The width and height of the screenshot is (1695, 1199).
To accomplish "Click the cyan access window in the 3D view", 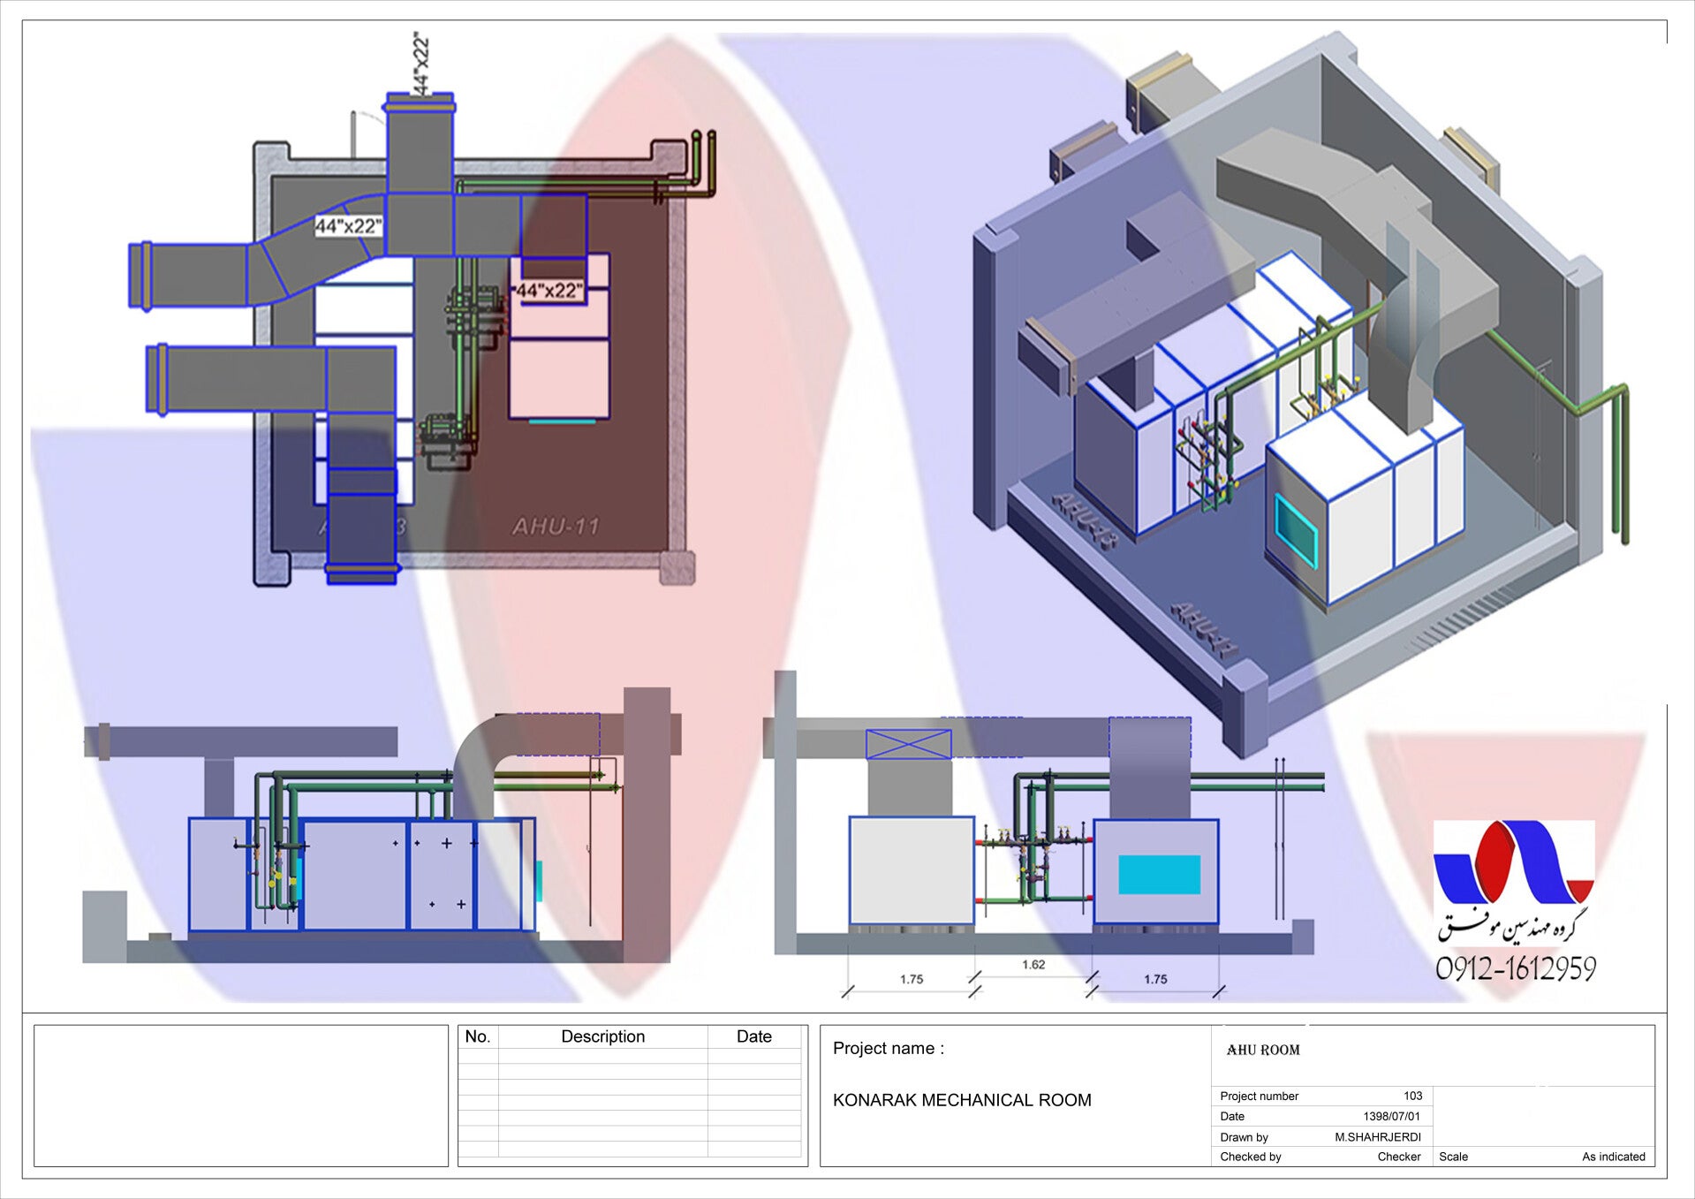I will click(x=1297, y=530).
